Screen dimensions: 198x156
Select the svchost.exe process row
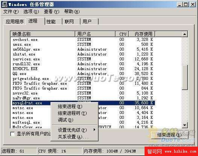83,39
